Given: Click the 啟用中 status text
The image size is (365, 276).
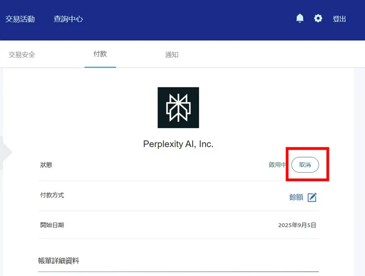Looking at the screenshot, I should 277,165.
